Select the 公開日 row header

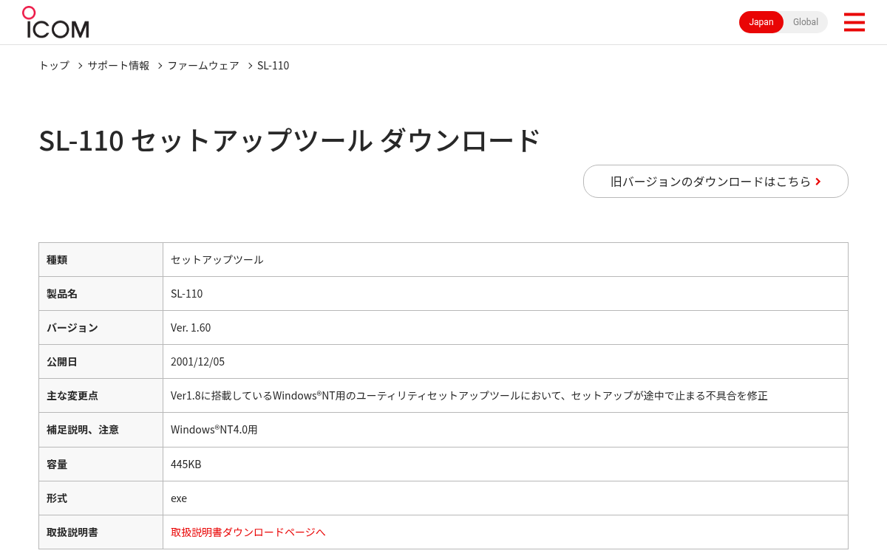pos(101,361)
